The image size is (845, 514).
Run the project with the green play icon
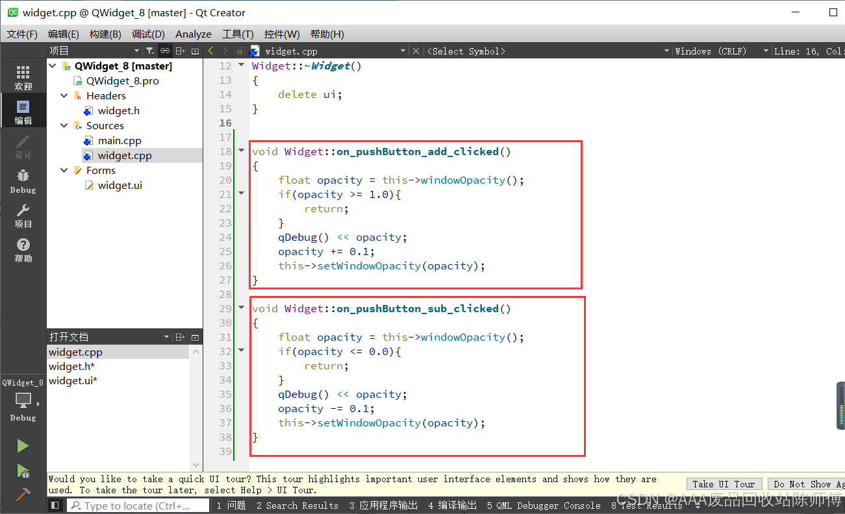(23, 445)
